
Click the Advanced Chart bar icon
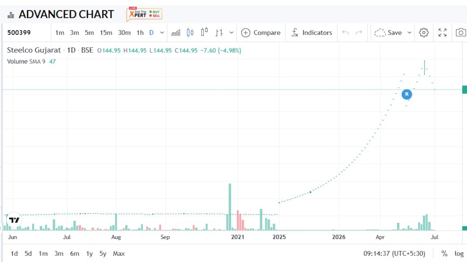pos(11,15)
